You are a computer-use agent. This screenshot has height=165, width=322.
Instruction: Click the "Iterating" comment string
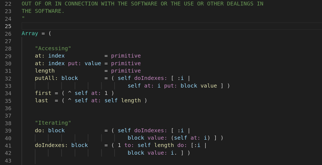pos(53,123)
